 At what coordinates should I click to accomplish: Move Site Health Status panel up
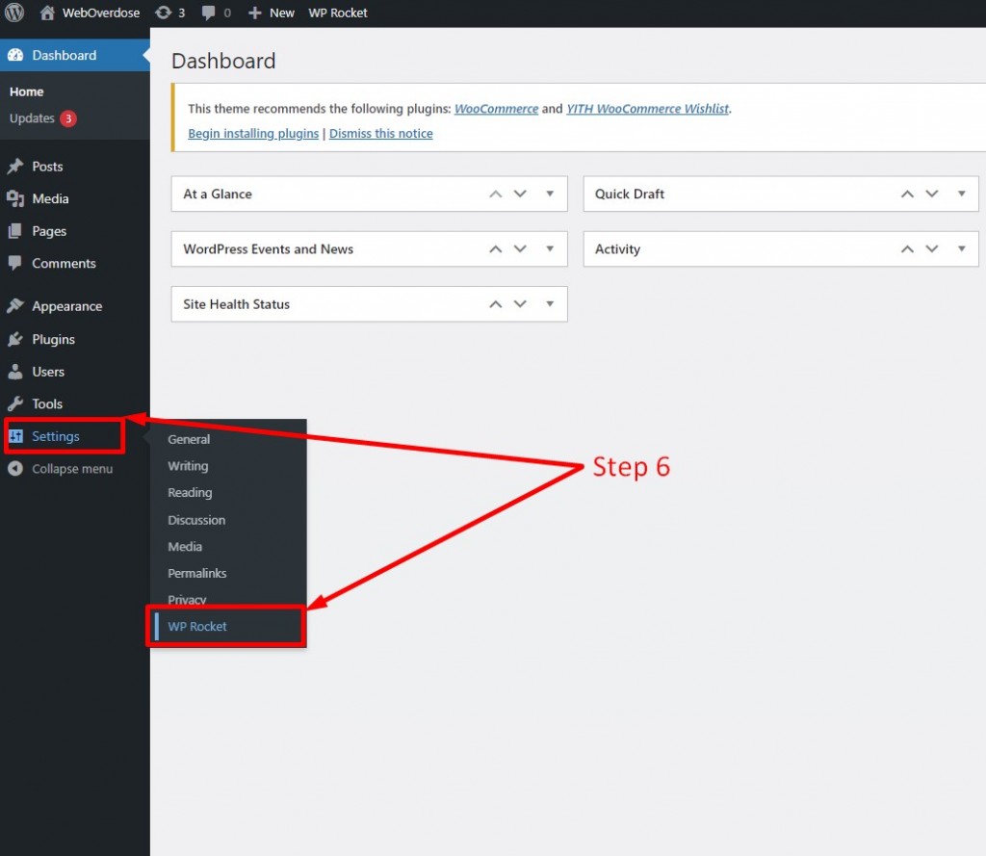coord(496,304)
